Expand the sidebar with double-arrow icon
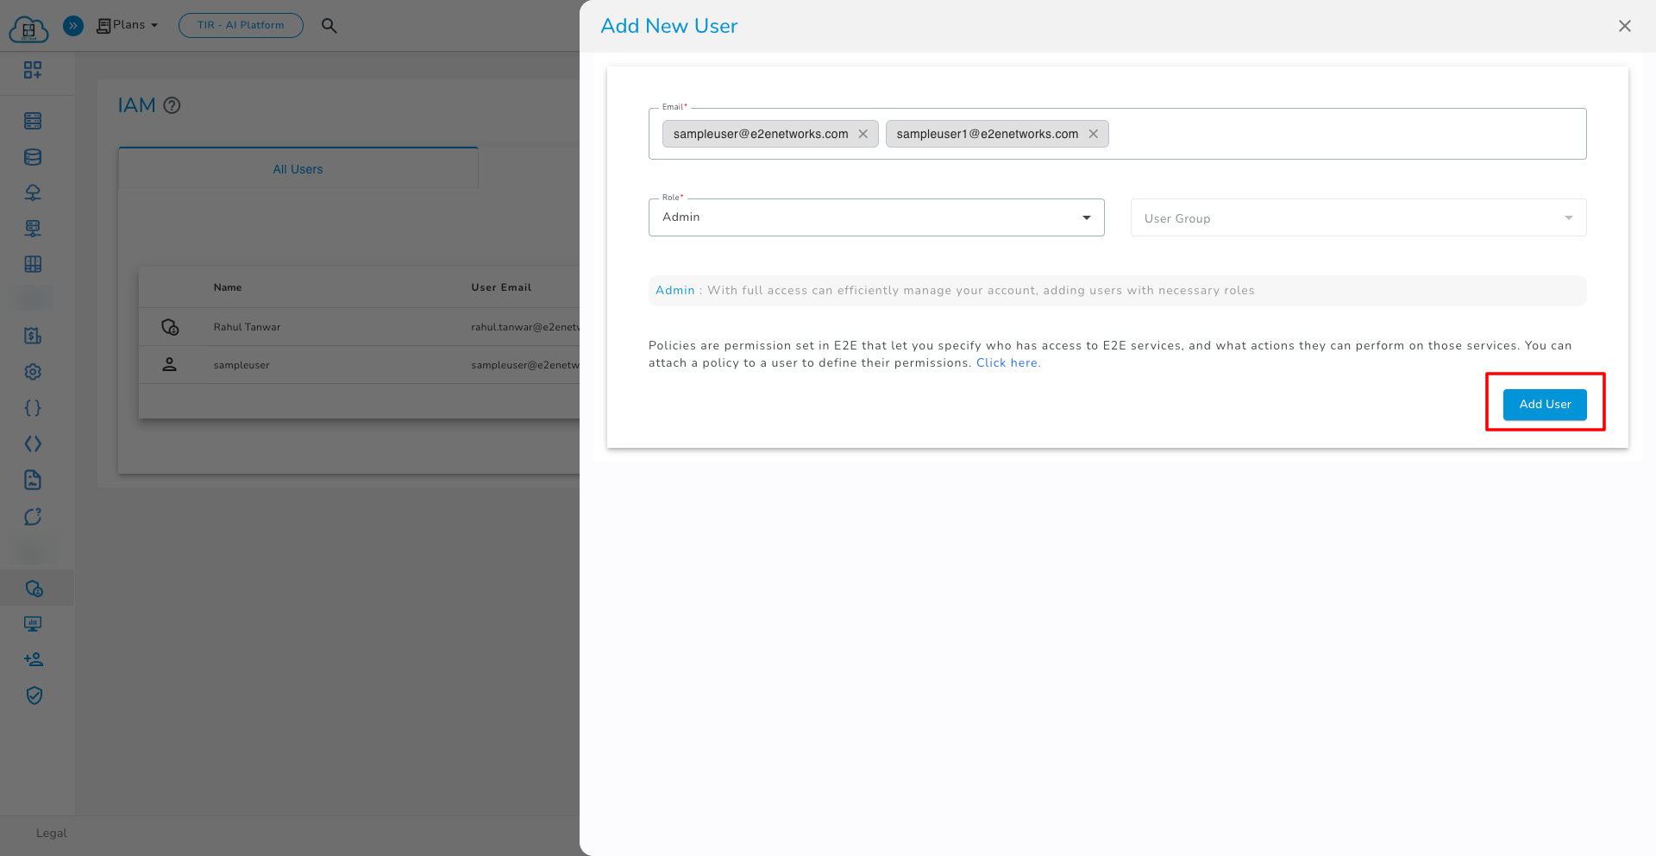Viewport: 1656px width, 856px height. (x=73, y=26)
